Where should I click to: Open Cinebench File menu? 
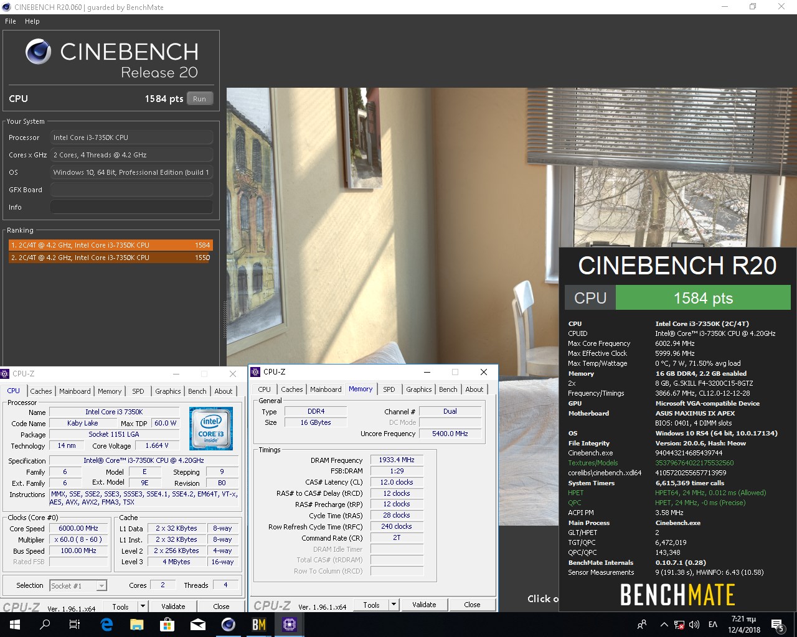[x=11, y=21]
